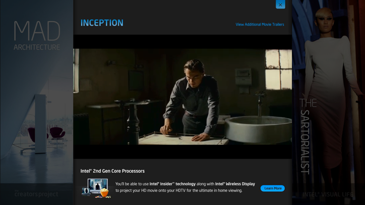Click the creators project logo
This screenshot has width=365, height=205.
36,193
